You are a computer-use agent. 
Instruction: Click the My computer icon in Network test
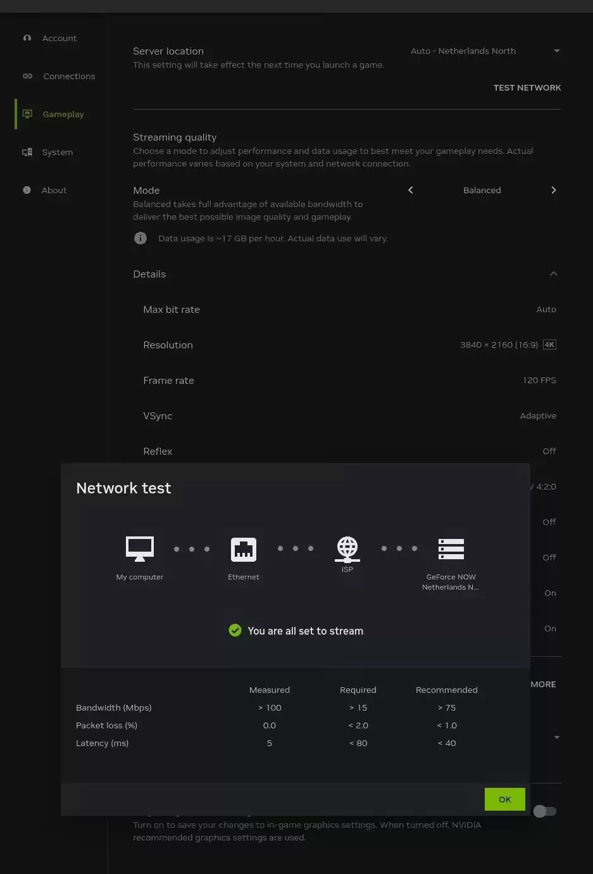point(139,549)
